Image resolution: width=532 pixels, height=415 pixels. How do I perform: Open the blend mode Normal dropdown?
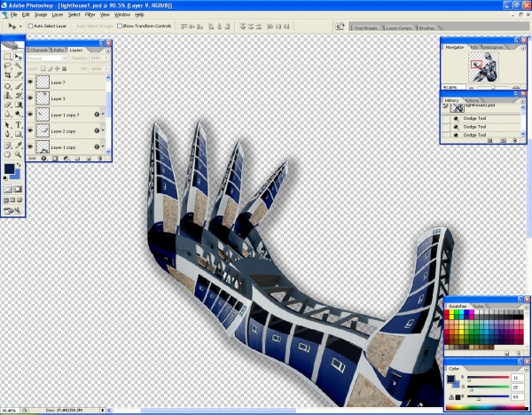coord(48,59)
